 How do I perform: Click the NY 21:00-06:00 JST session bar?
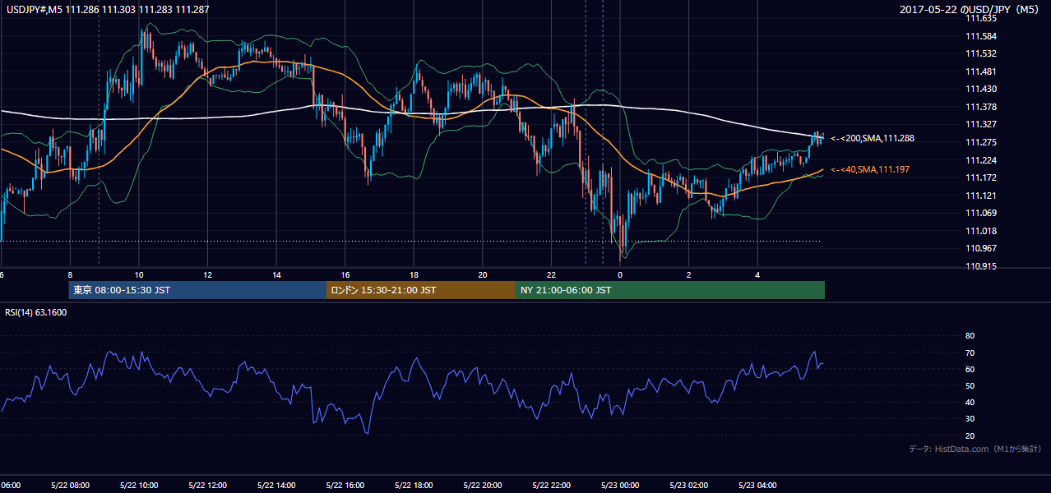point(670,290)
